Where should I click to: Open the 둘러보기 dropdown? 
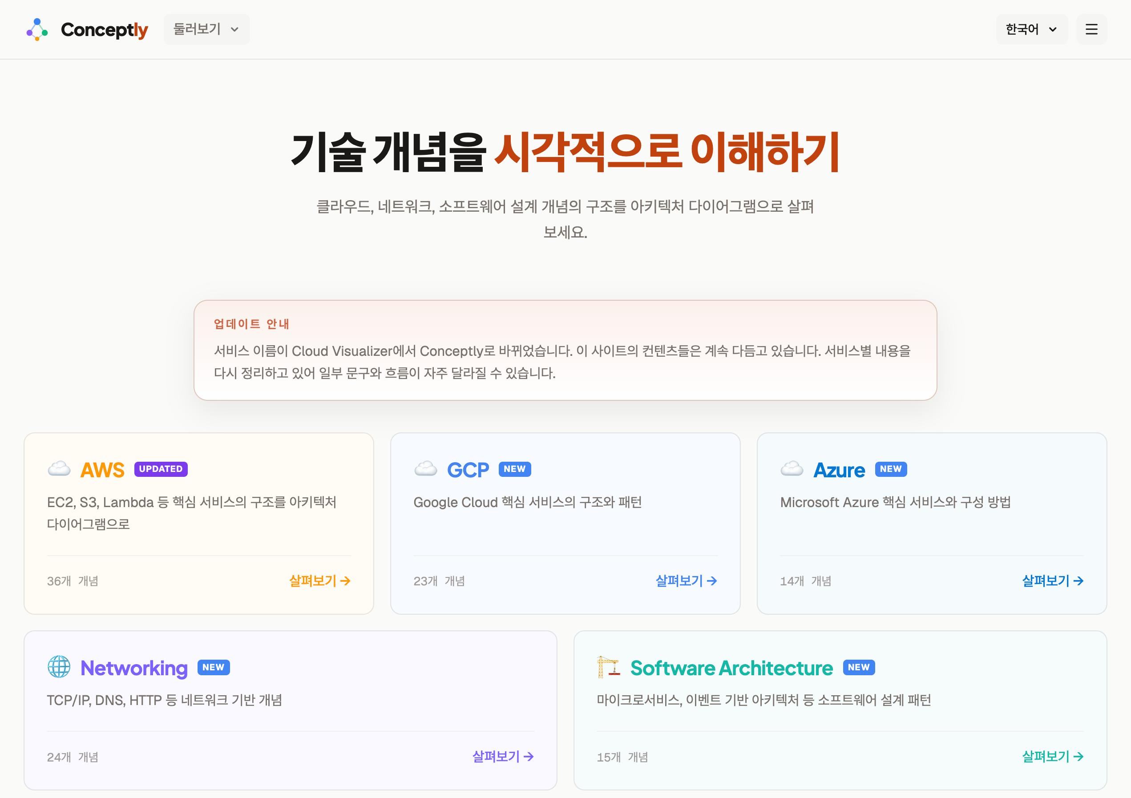206,29
